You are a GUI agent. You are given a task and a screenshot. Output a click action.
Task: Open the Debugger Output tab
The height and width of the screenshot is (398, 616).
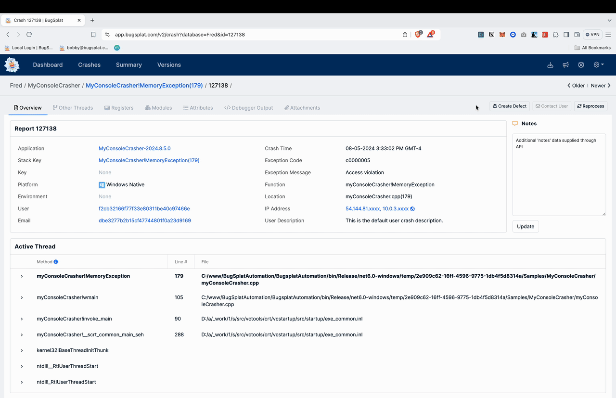[x=248, y=108]
